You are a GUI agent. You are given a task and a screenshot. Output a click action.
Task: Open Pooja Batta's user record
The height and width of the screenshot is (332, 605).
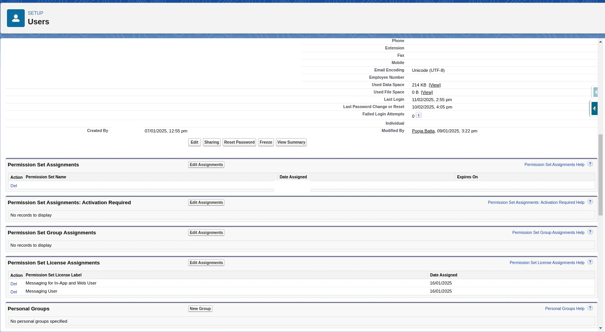click(x=423, y=131)
